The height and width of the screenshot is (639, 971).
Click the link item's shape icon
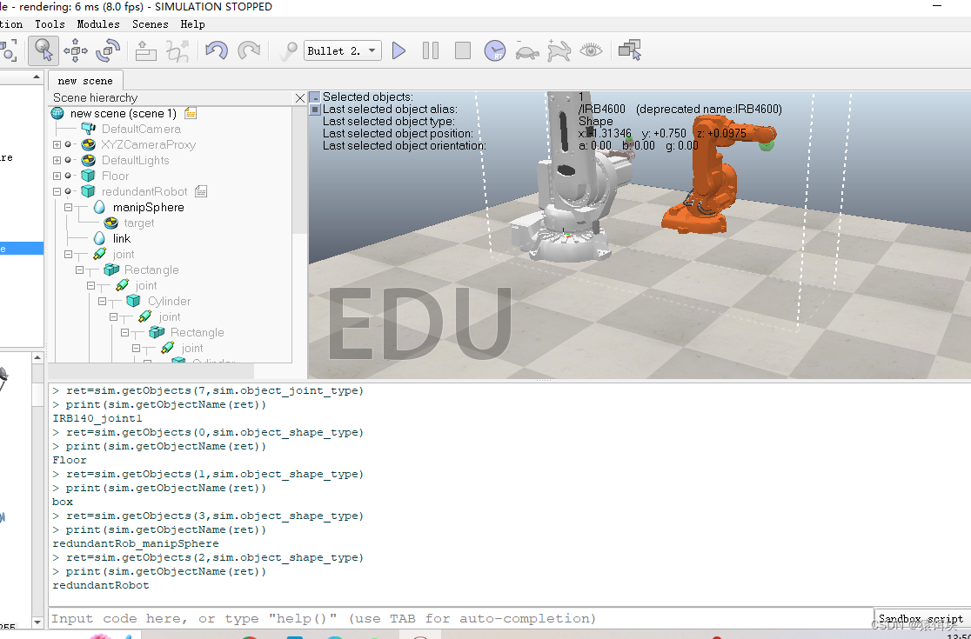99,239
